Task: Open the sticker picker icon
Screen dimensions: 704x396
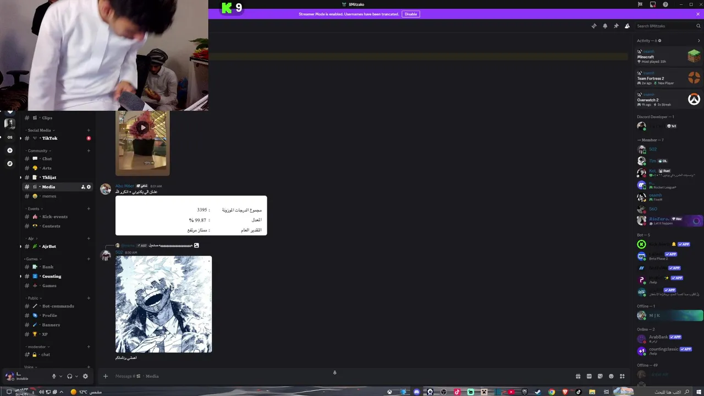Action: pyautogui.click(x=600, y=376)
